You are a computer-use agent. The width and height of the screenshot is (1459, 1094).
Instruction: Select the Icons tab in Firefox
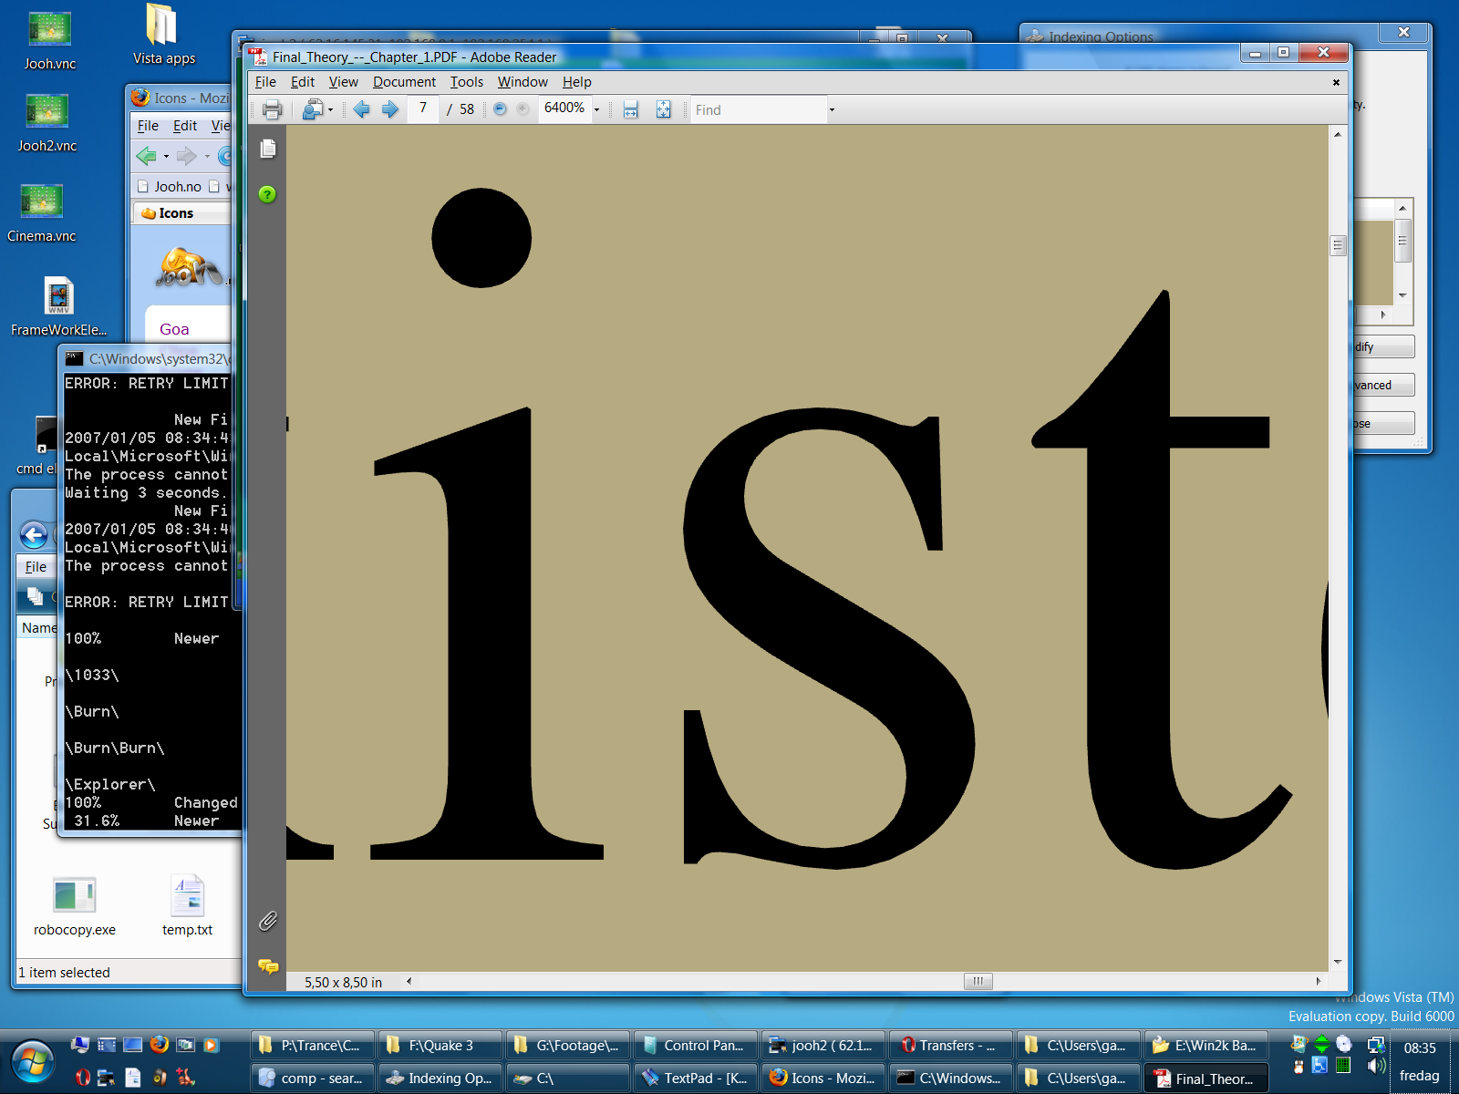(x=182, y=213)
